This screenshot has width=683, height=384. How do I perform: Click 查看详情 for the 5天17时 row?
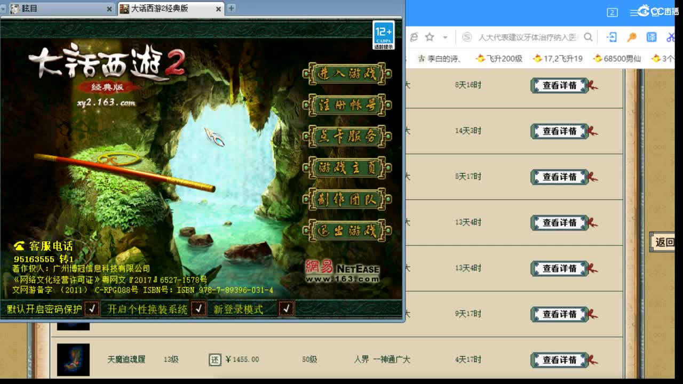coord(560,177)
